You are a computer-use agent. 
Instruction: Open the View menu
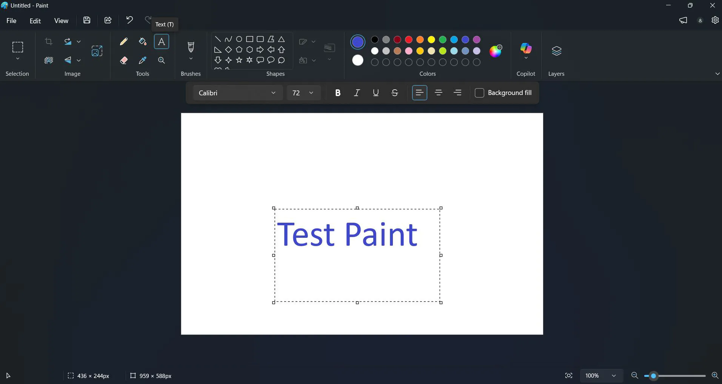(x=61, y=21)
